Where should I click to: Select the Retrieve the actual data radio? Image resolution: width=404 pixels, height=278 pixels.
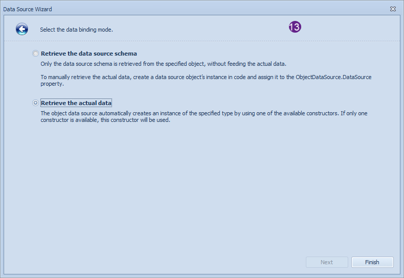(x=35, y=103)
